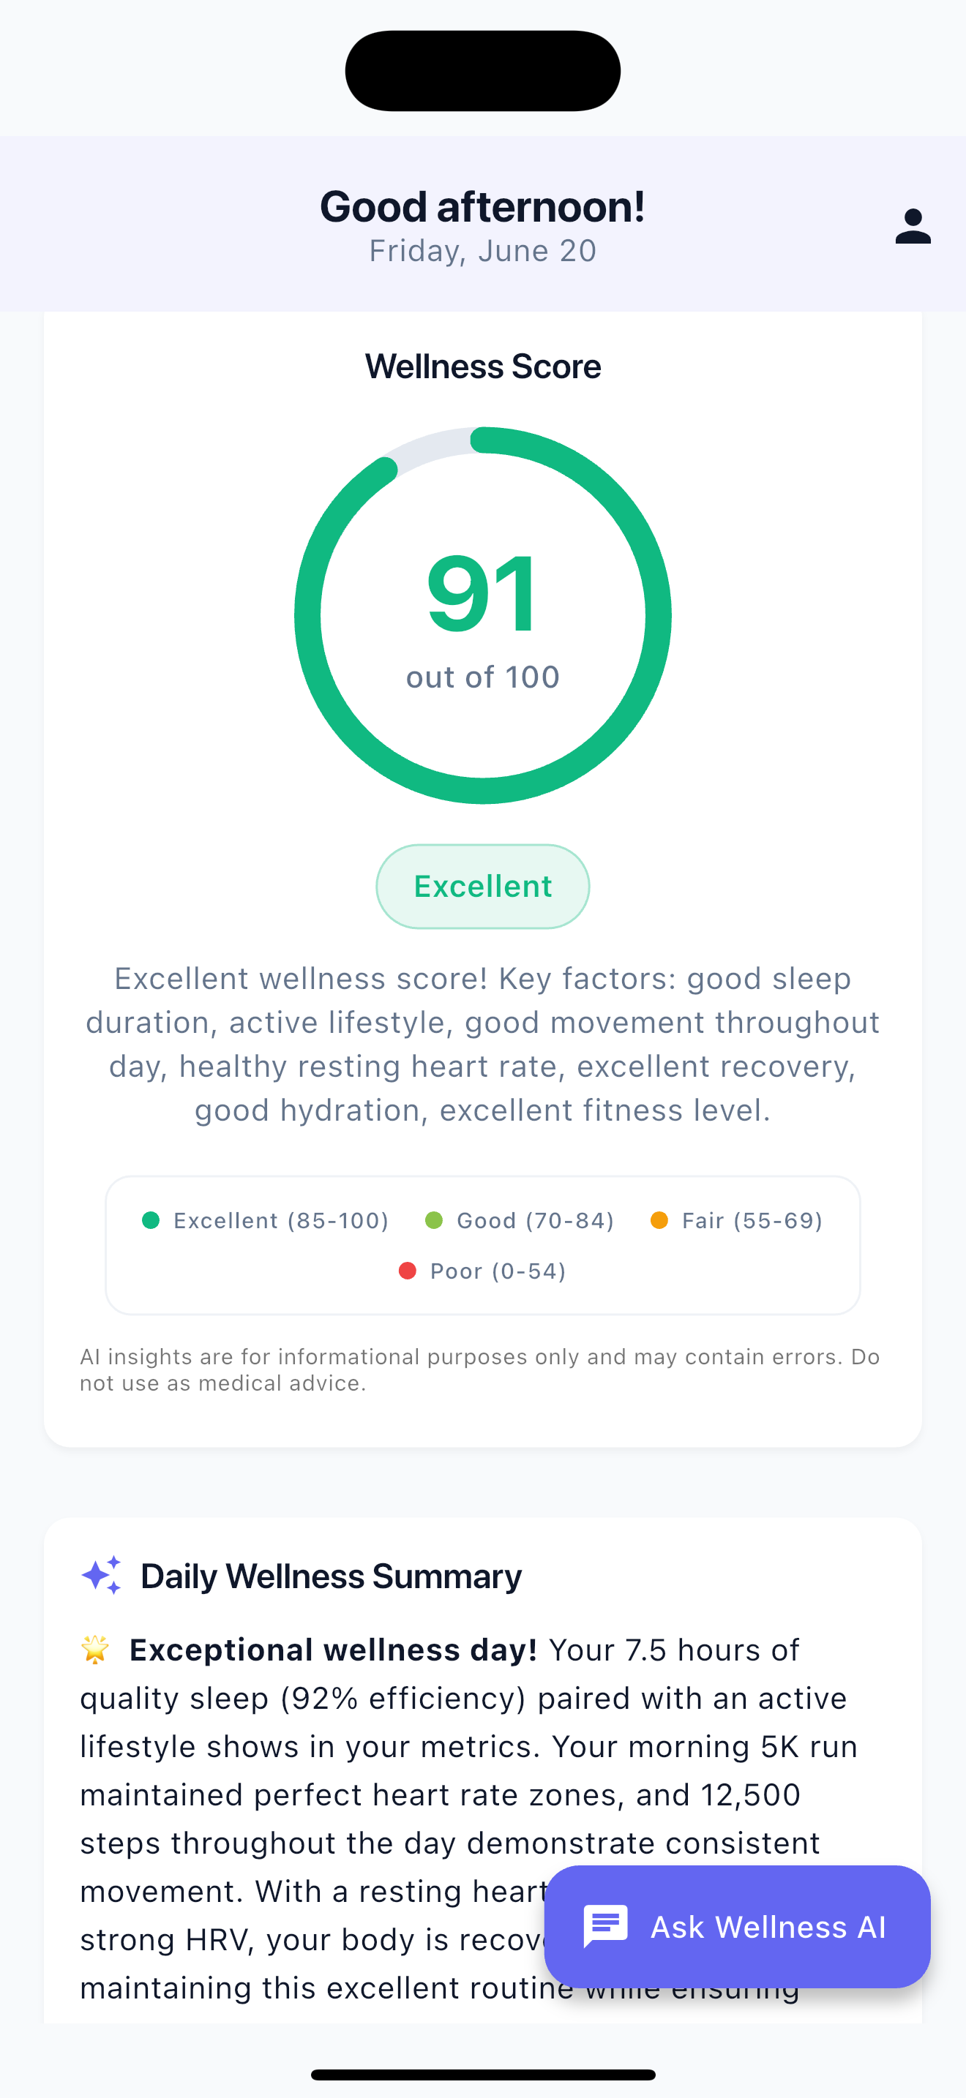Click the green Excellent legend dot

click(x=151, y=1220)
